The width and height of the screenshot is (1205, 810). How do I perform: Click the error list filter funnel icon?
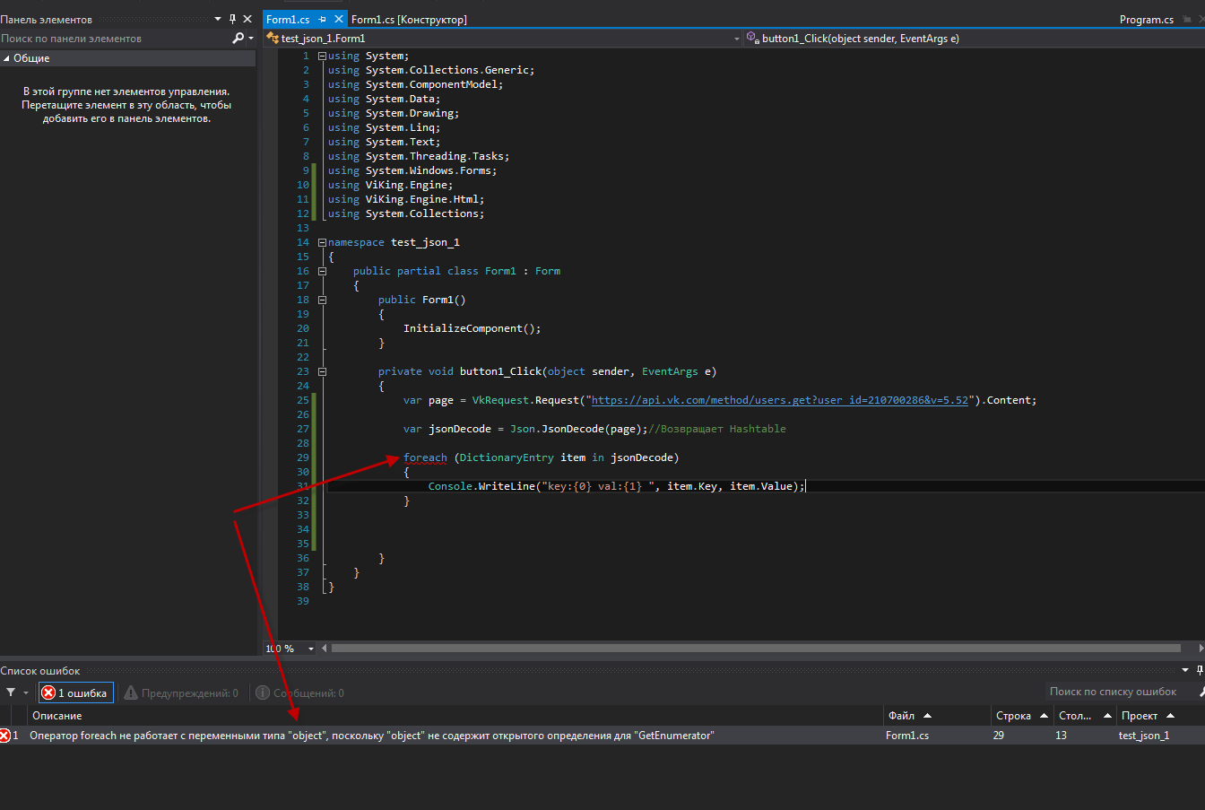(x=11, y=692)
